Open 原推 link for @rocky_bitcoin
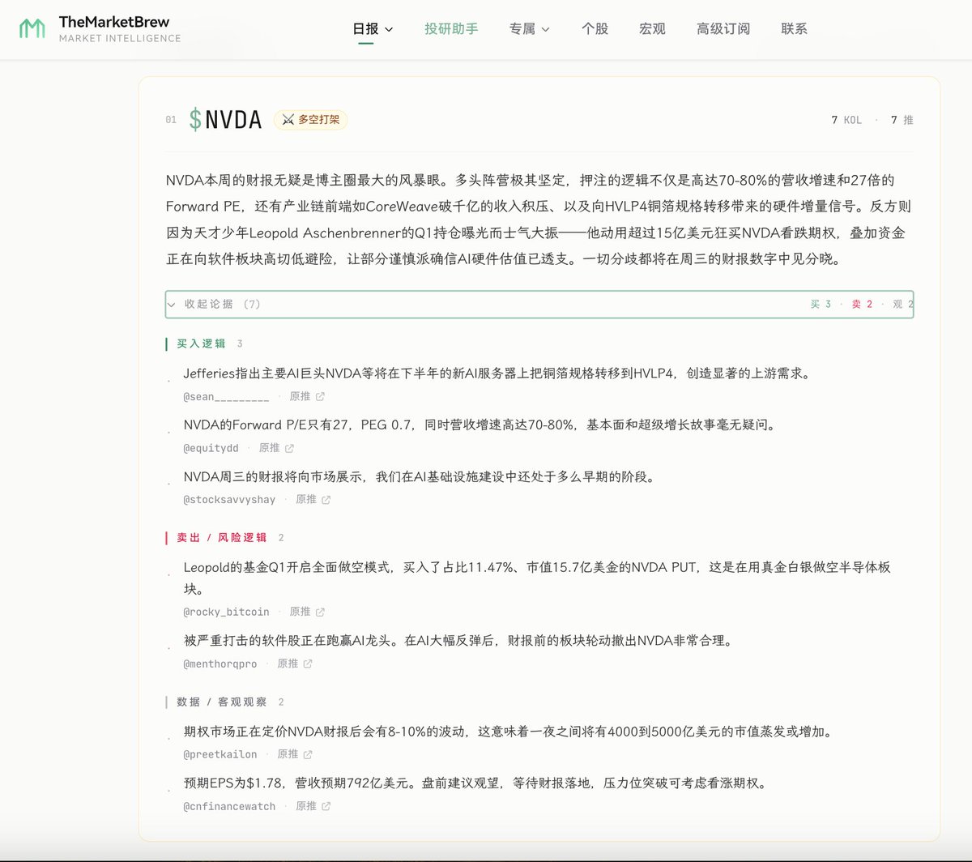This screenshot has width=972, height=862. click(x=300, y=612)
